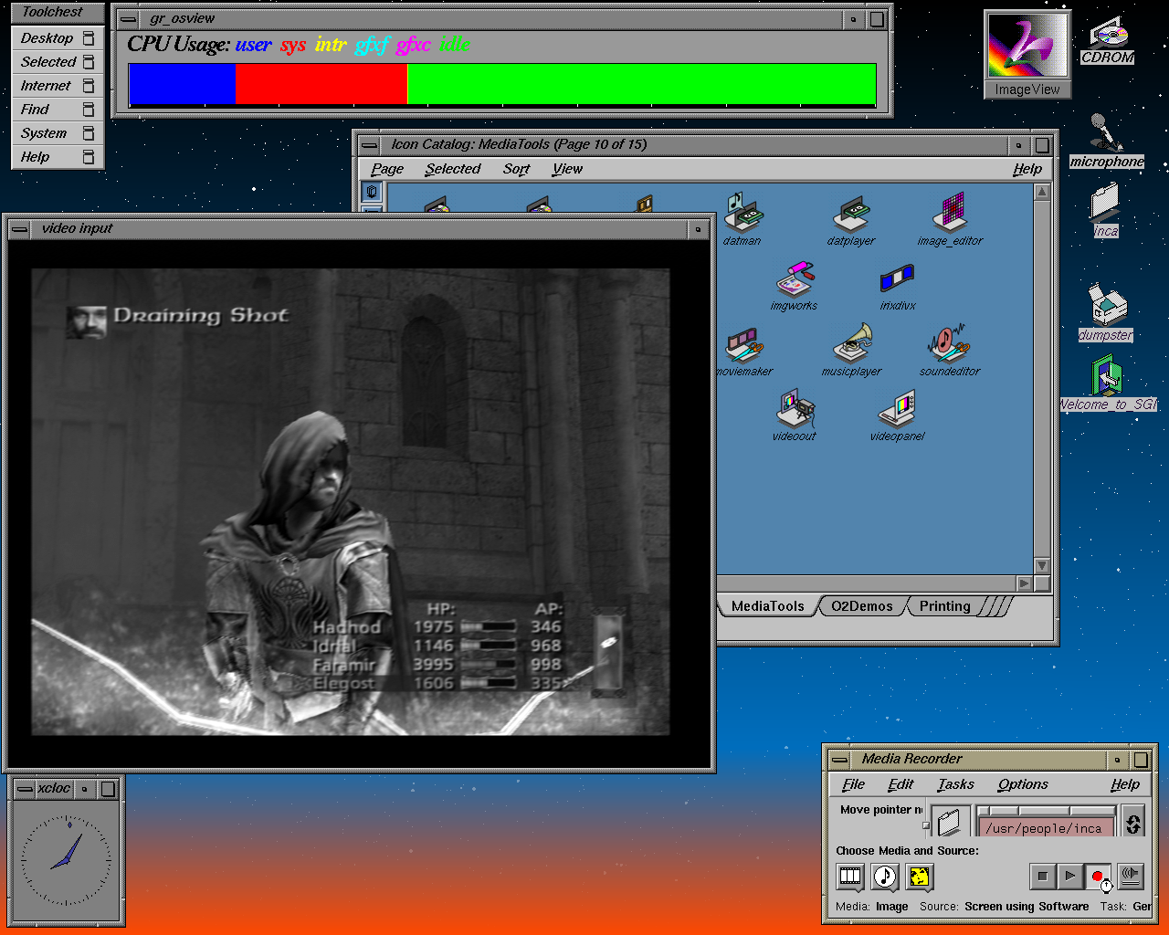Open Sort menu in Icon Catalog
1169x935 pixels.
516,169
